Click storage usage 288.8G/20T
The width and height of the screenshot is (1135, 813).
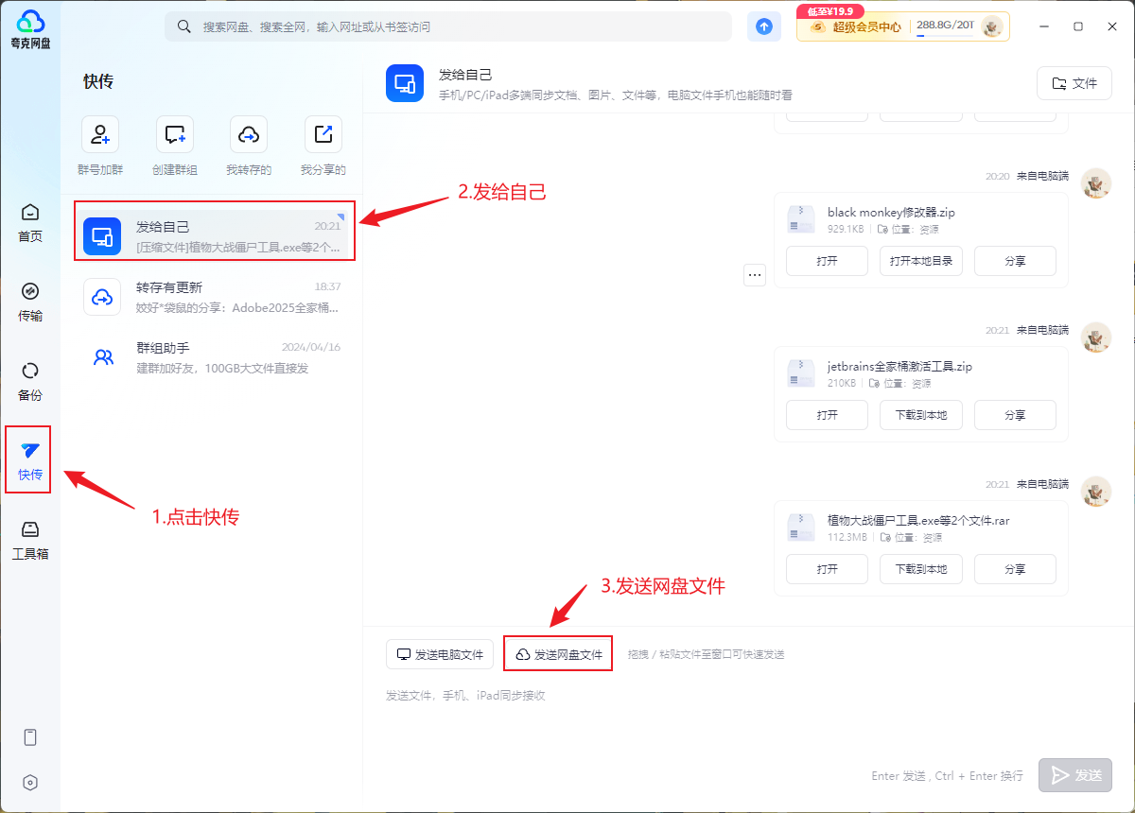coord(945,26)
